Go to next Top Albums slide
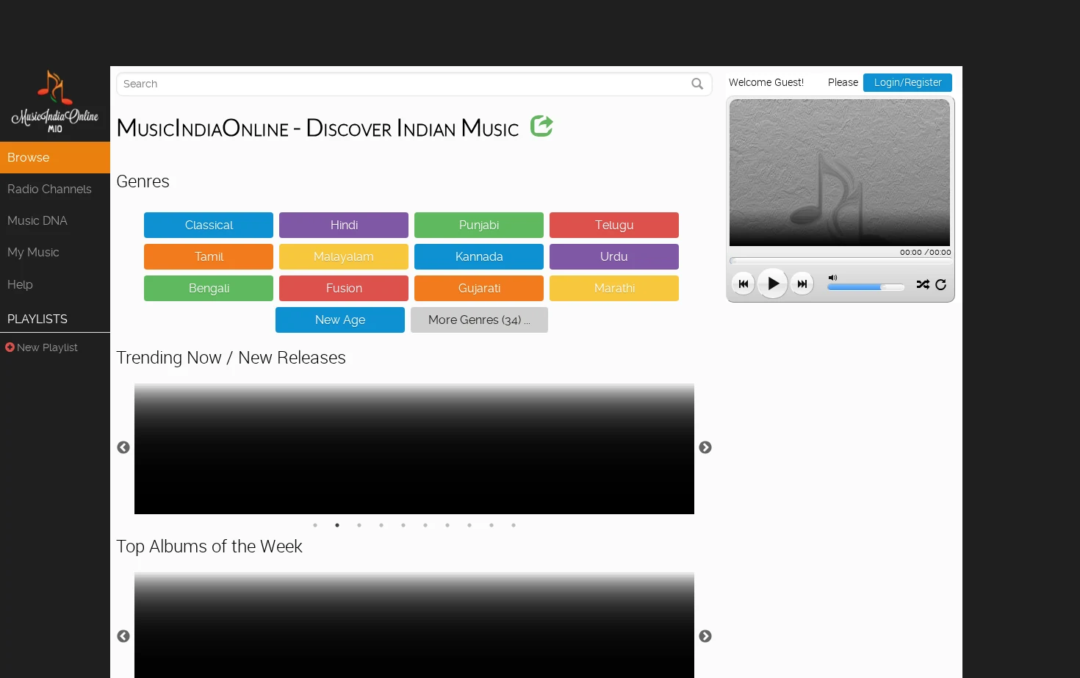Viewport: 1080px width, 678px height. 705,636
